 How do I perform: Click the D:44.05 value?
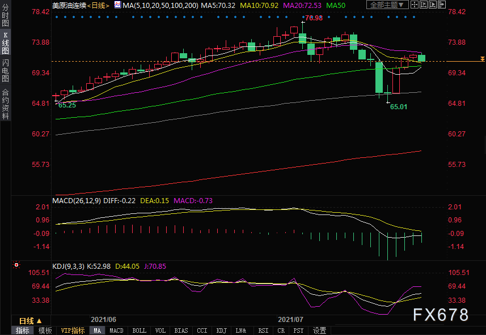pyautogui.click(x=128, y=266)
